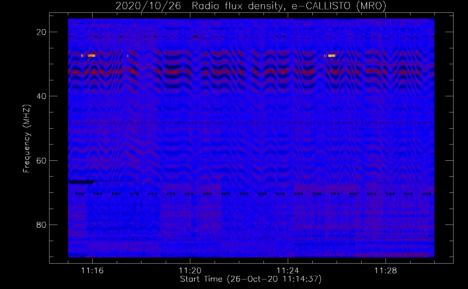Click the 60 MHz frequency tick label
The width and height of the screenshot is (468, 289).
(41, 160)
